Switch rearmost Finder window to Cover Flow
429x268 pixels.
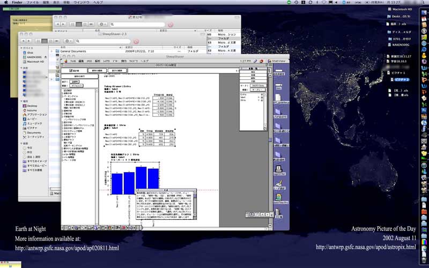click(91, 24)
